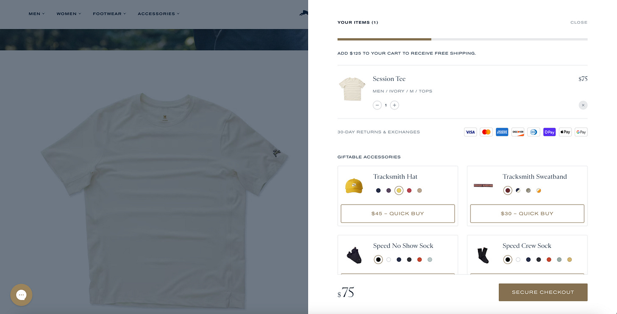Select the red Tracksmith Hat color

409,191
